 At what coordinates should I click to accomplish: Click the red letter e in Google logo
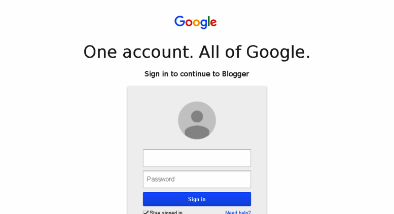(x=213, y=23)
